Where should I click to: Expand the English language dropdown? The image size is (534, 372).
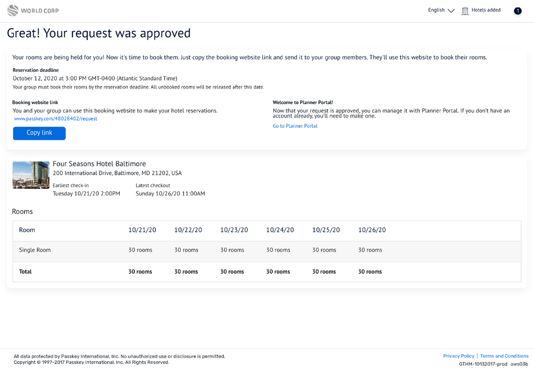pos(436,10)
